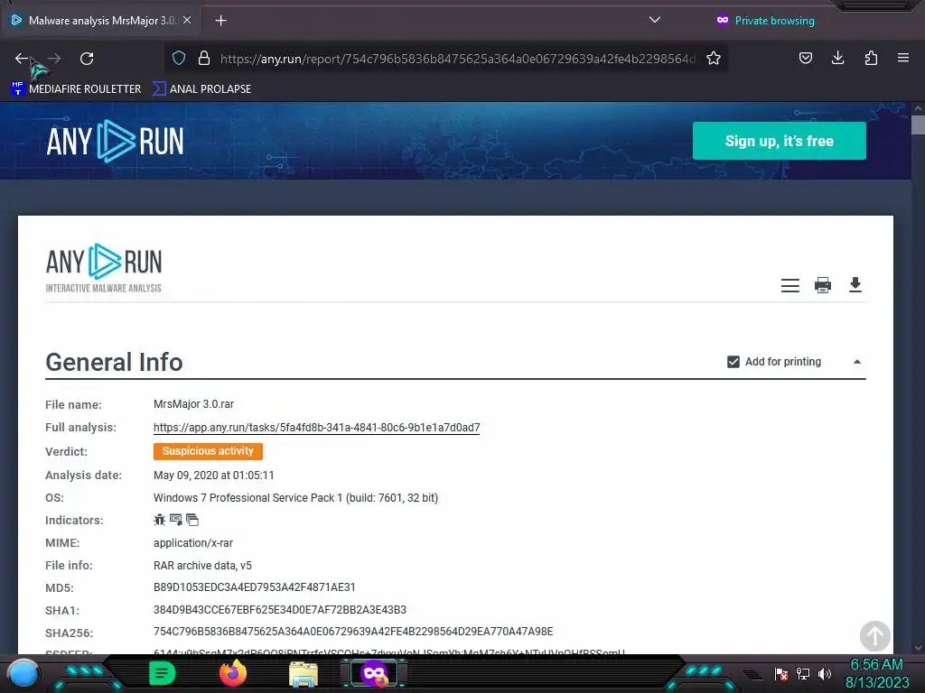Select the analysis date May 09, 2020
The height and width of the screenshot is (693, 925).
(x=213, y=476)
